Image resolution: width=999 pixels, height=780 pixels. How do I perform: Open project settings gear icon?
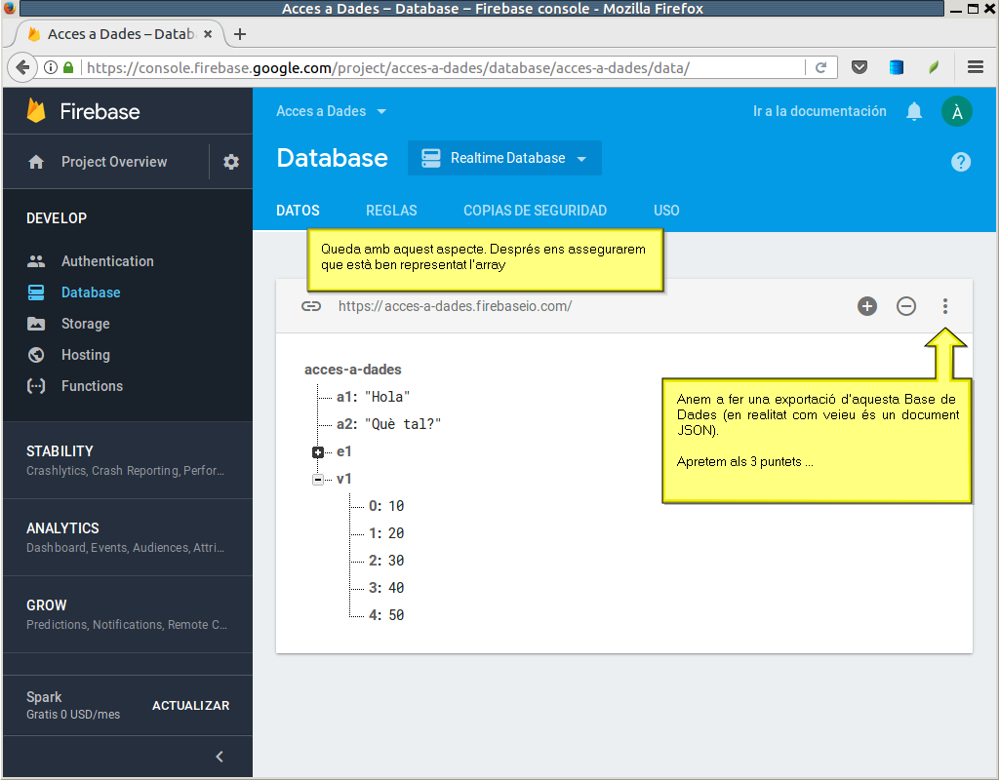(x=230, y=162)
